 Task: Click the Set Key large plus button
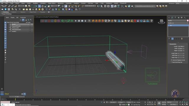(x=159, y=103)
